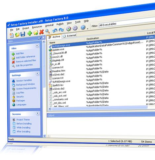
Task: Click the Open Project folder icon
Action: point(17,34)
